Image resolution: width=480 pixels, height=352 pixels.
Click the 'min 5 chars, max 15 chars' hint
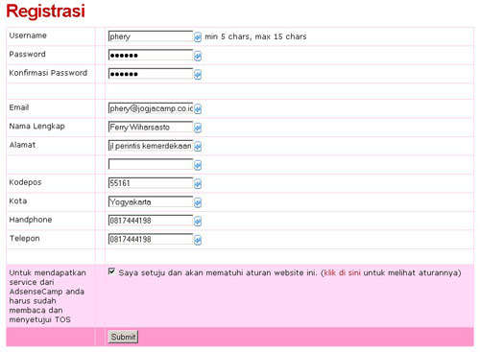point(255,36)
